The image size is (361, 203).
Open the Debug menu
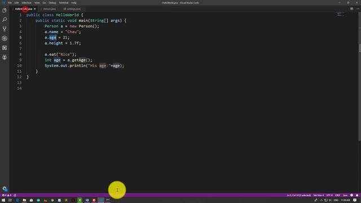[x=52, y=3]
